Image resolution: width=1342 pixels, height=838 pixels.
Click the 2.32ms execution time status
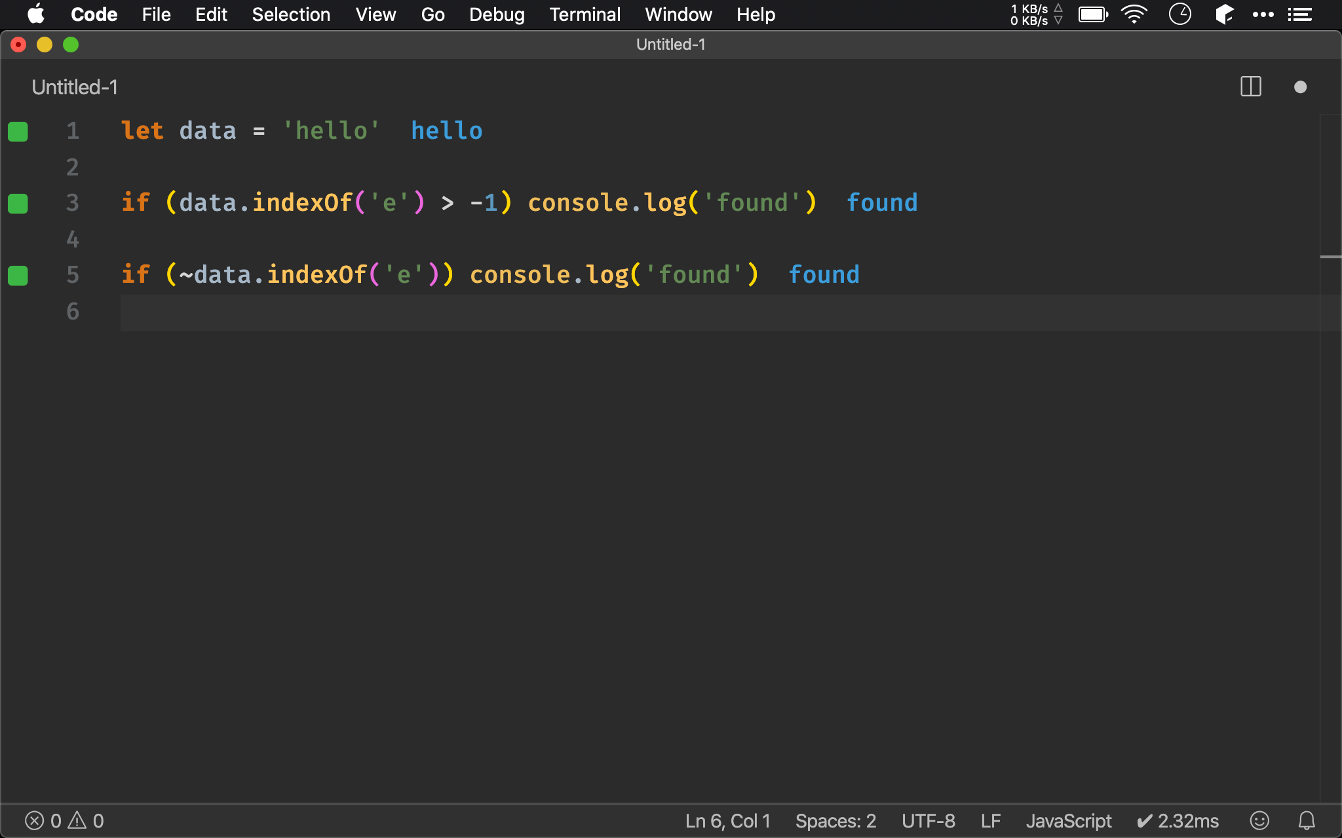(x=1178, y=820)
